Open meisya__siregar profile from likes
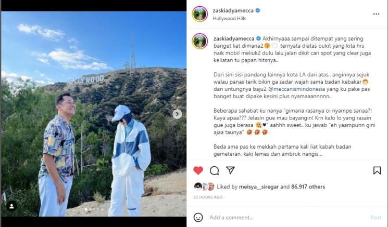The image size is (388, 227). tap(259, 187)
